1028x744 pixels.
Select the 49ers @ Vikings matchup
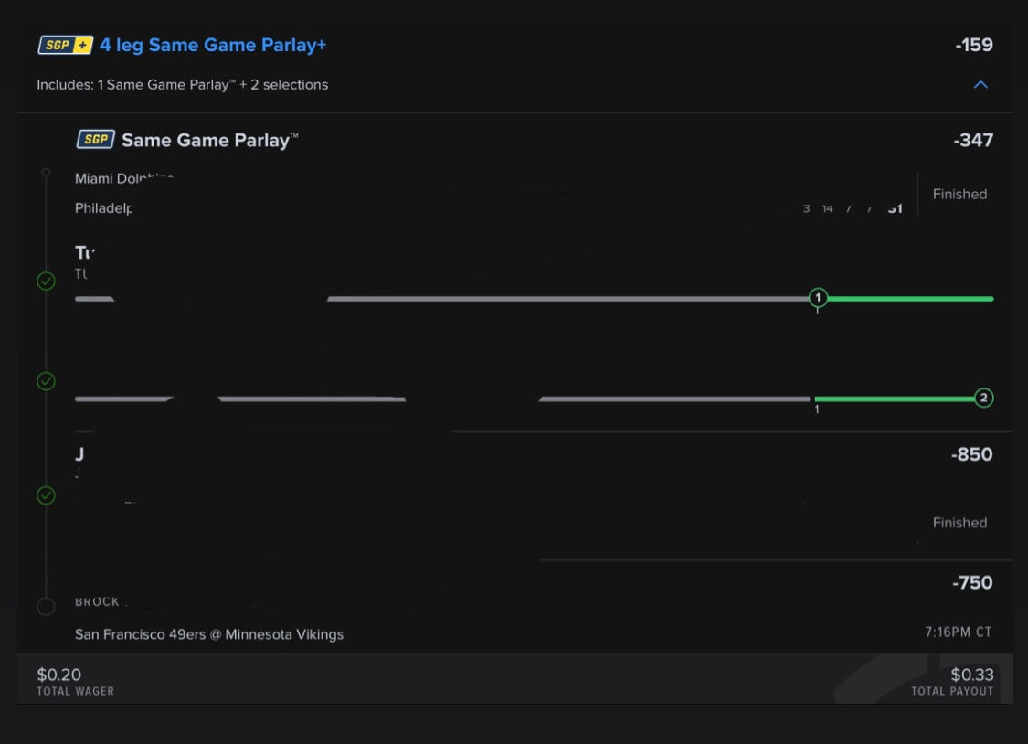click(x=209, y=634)
